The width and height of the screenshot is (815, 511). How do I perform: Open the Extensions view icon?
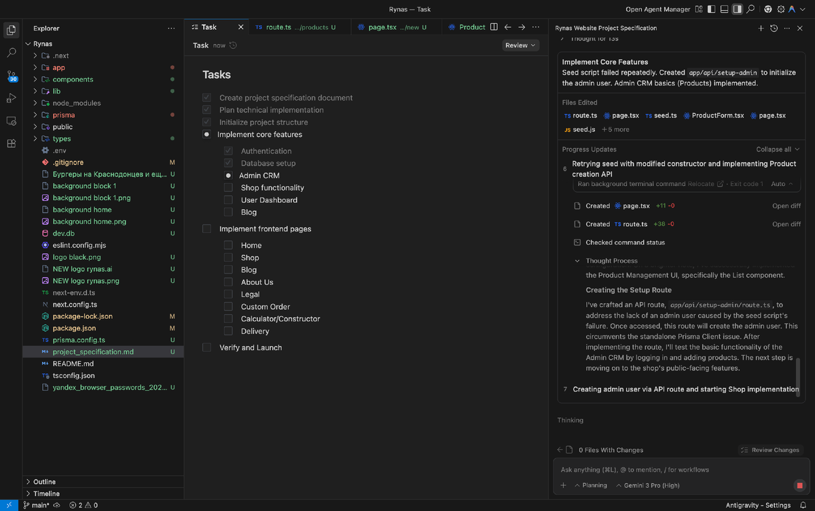tap(12, 144)
